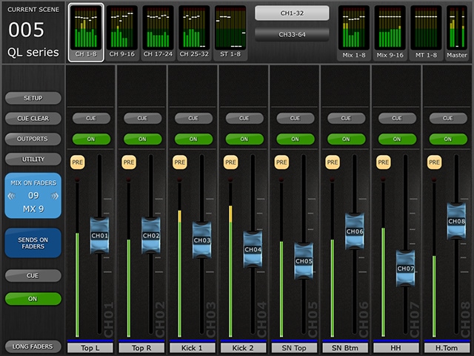Toggle PRE on channel Top L
474x356 pixels.
tap(77, 162)
